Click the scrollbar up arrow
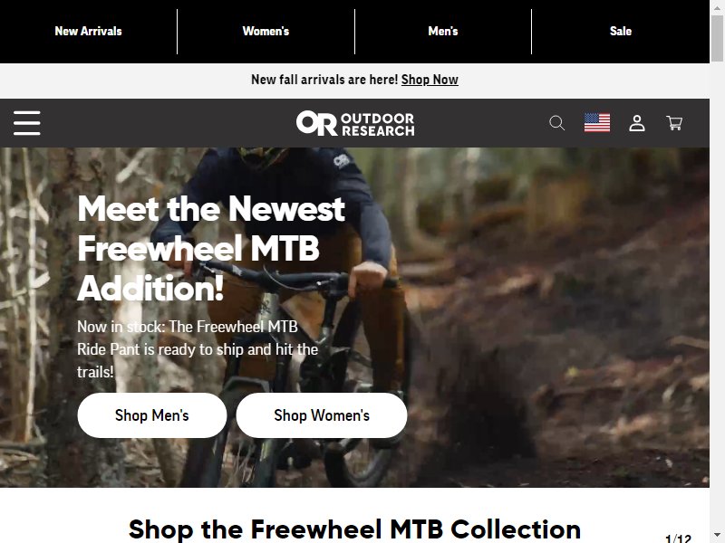This screenshot has height=543, width=725. (x=717, y=8)
